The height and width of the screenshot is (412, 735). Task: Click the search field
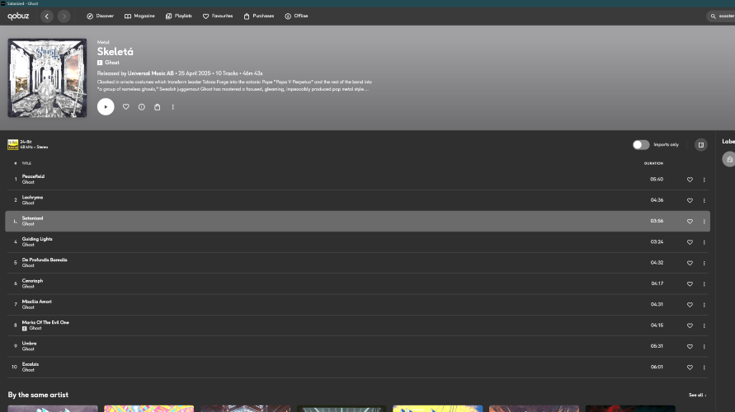(722, 16)
